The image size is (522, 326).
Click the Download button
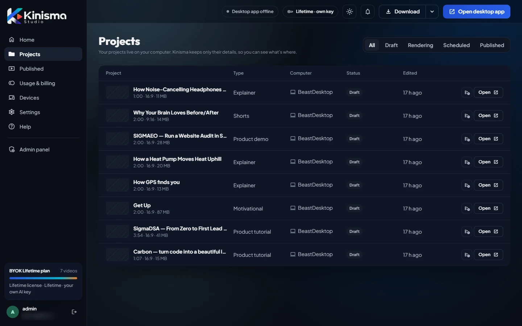(x=402, y=12)
